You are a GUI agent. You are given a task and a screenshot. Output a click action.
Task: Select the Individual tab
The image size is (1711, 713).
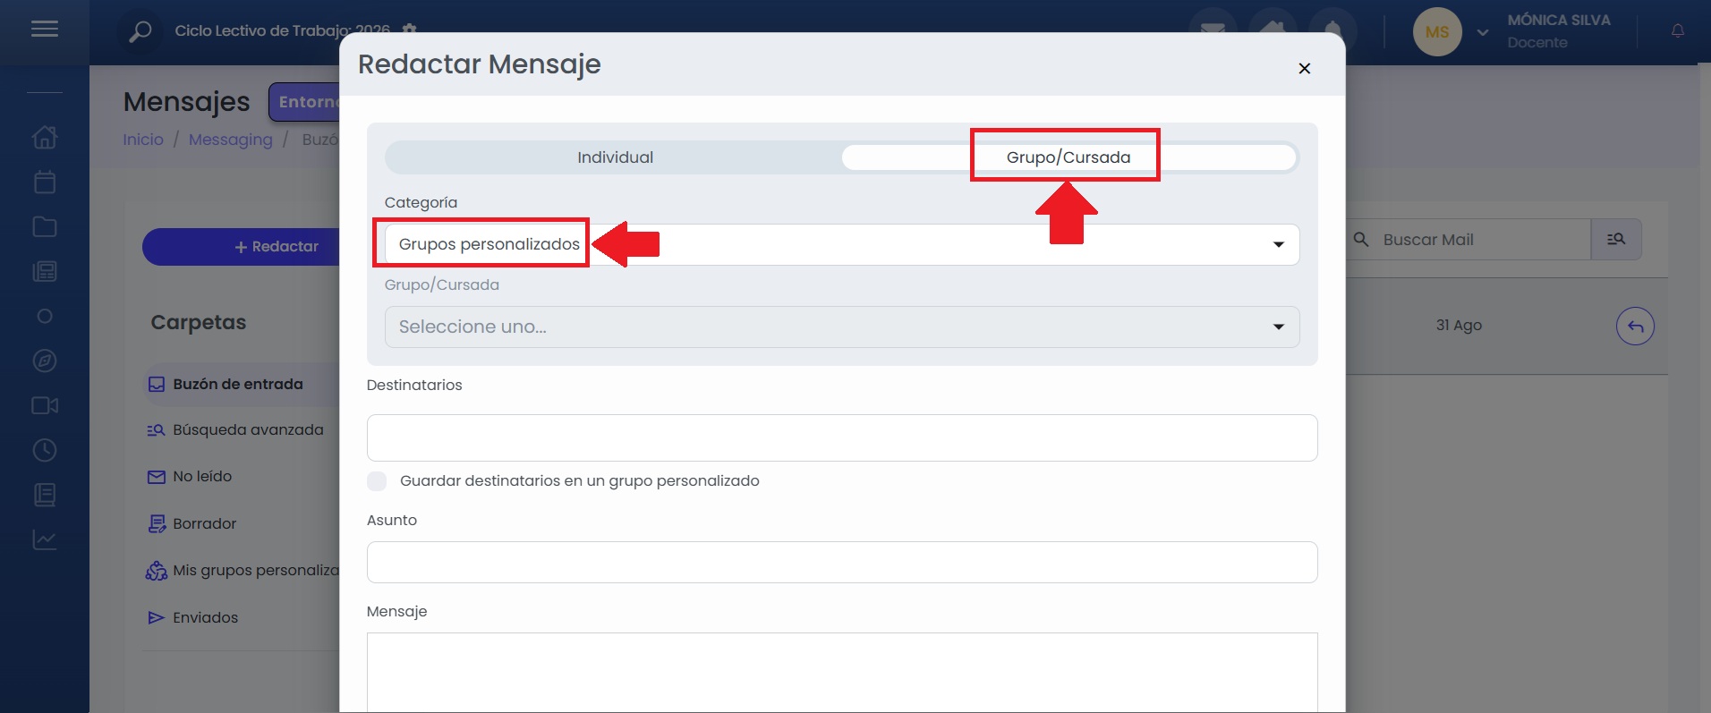pyautogui.click(x=615, y=157)
